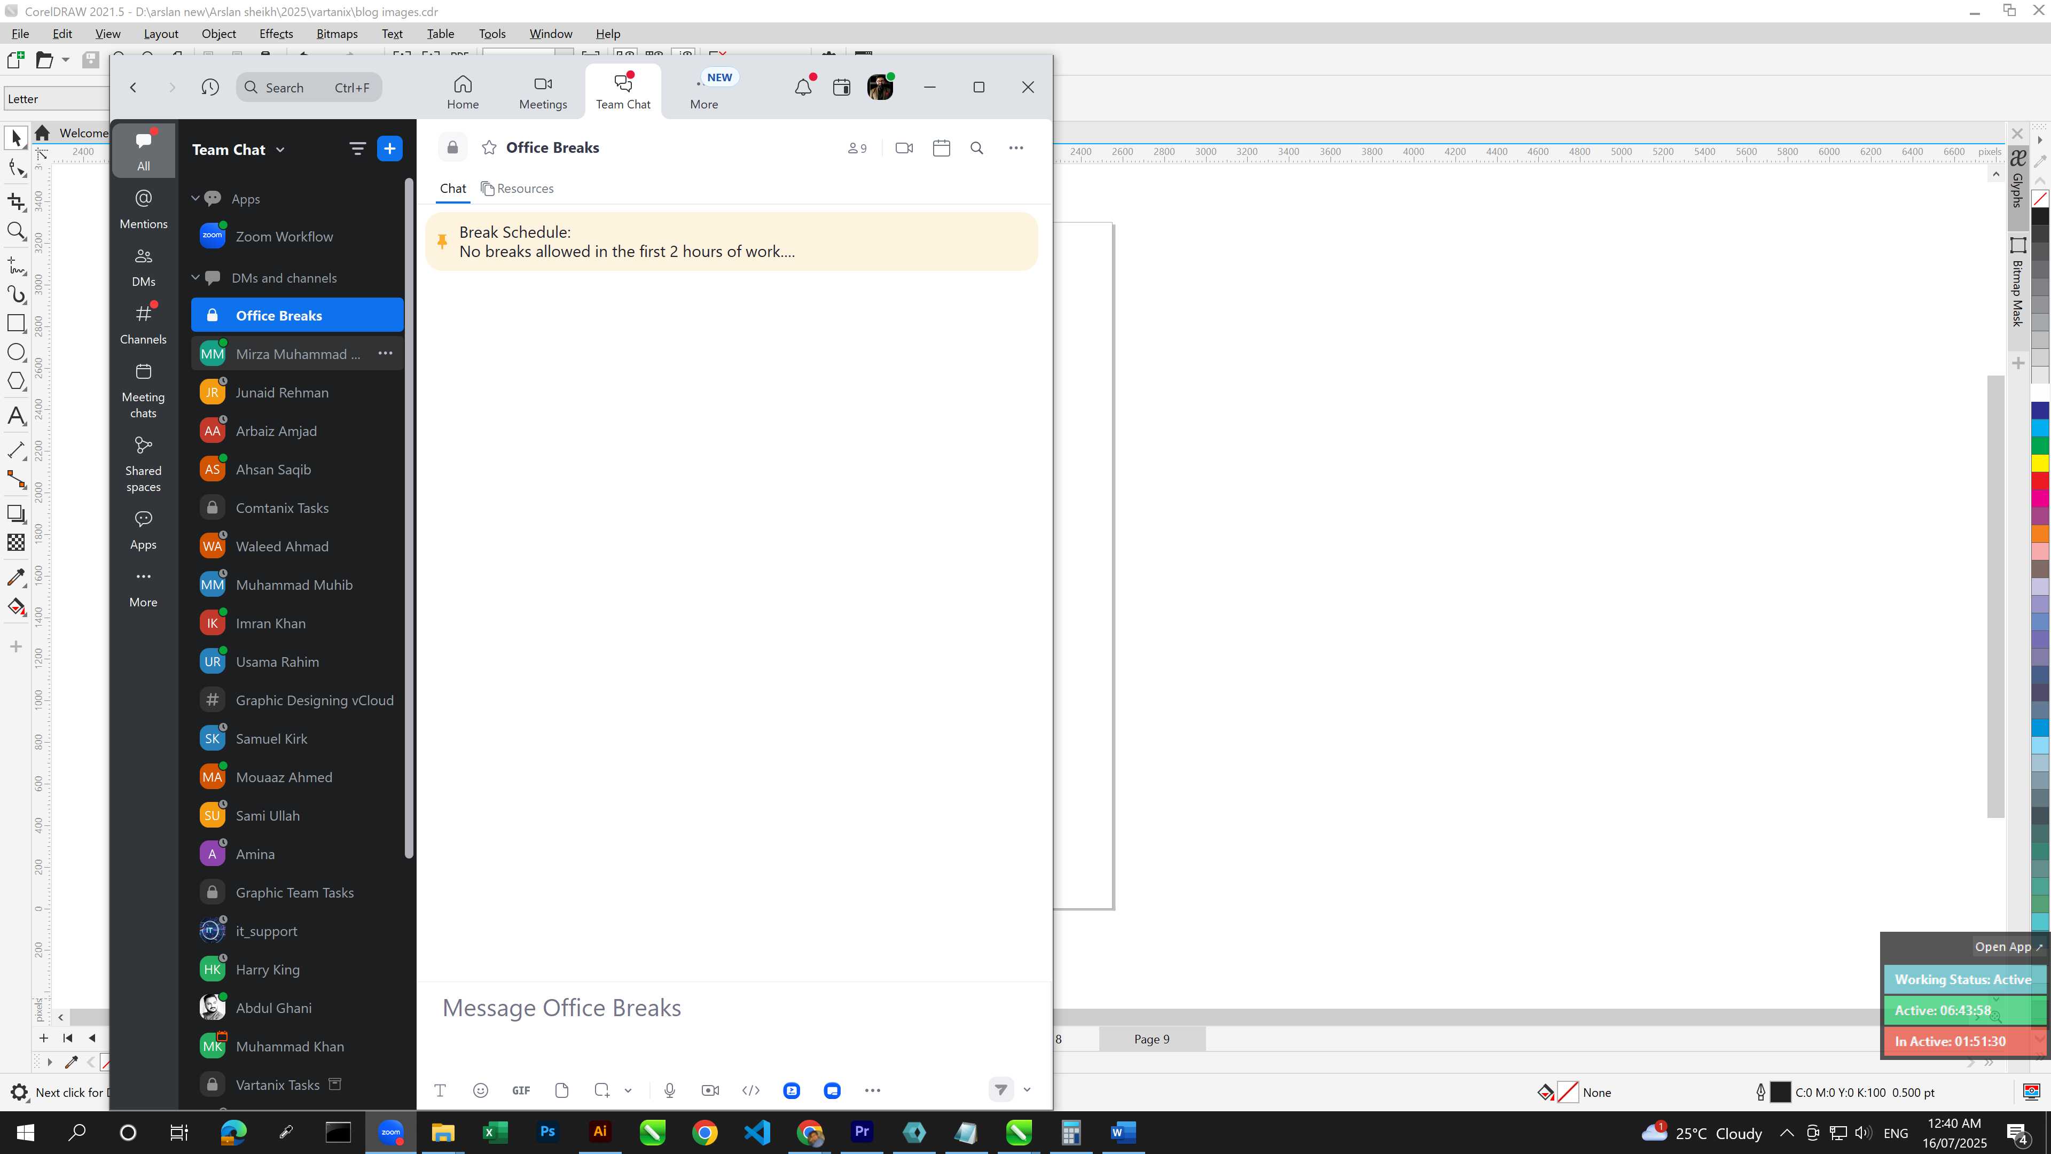
Task: Select CorelDRAW Text tool
Action: click(16, 415)
